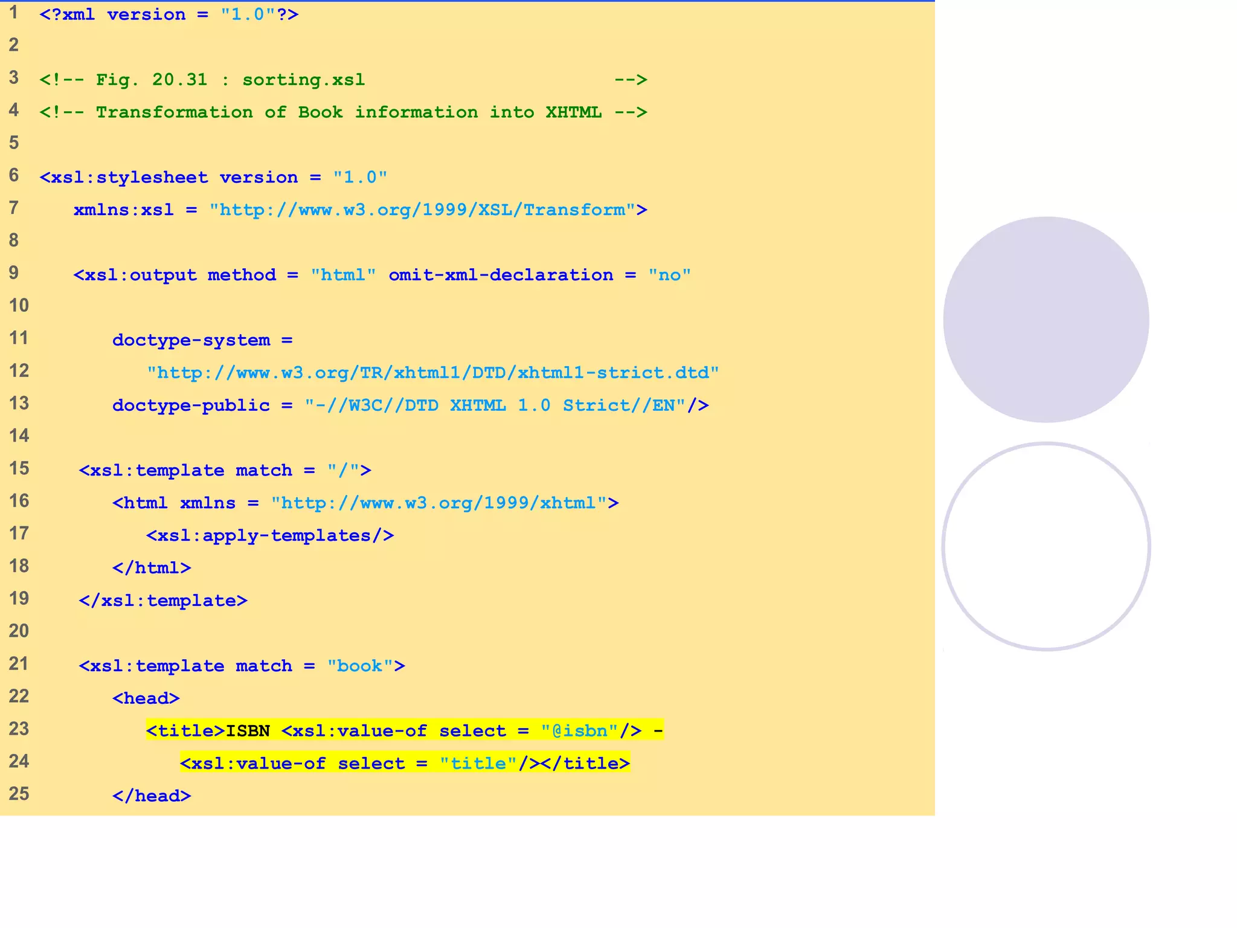Click the xsl:apply-templates tag
Viewport: 1237px width, 928px height.
(x=270, y=536)
